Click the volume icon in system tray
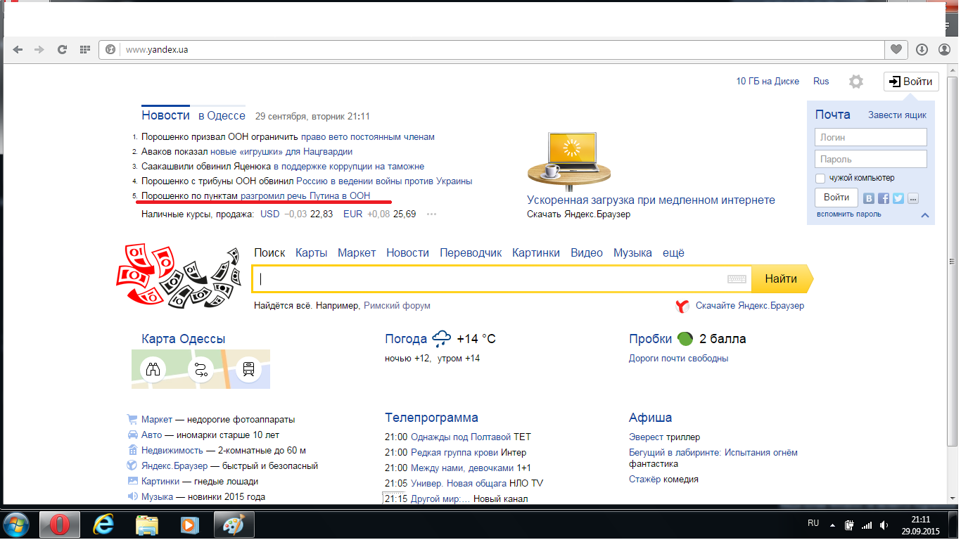Viewport: 961px width, 540px height. click(883, 525)
